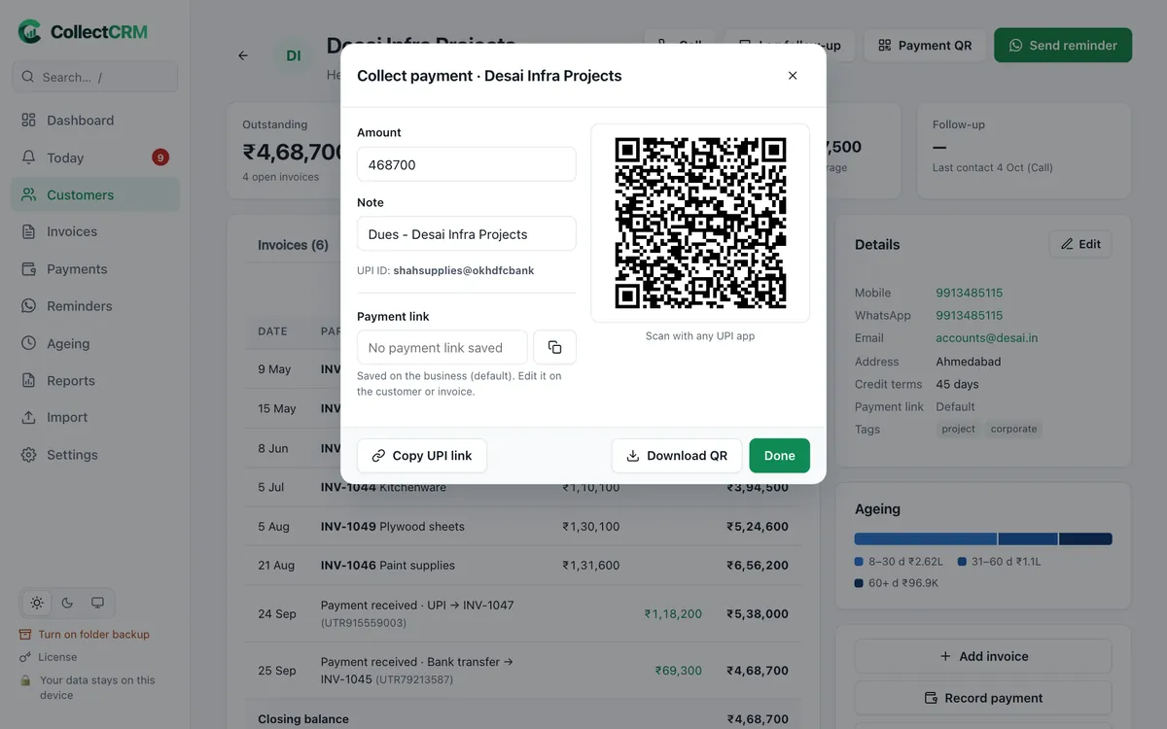The width and height of the screenshot is (1167, 729).
Task: Switch to light theme sun icon
Action: pyautogui.click(x=37, y=603)
